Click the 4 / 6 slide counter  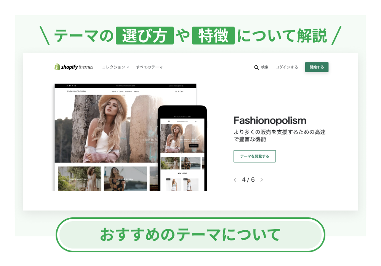(248, 179)
